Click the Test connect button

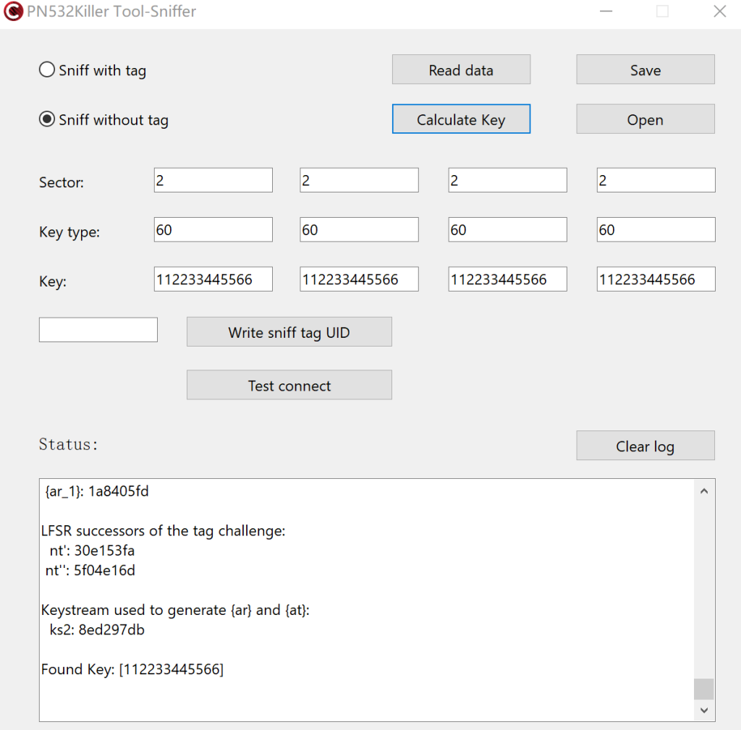[289, 384]
